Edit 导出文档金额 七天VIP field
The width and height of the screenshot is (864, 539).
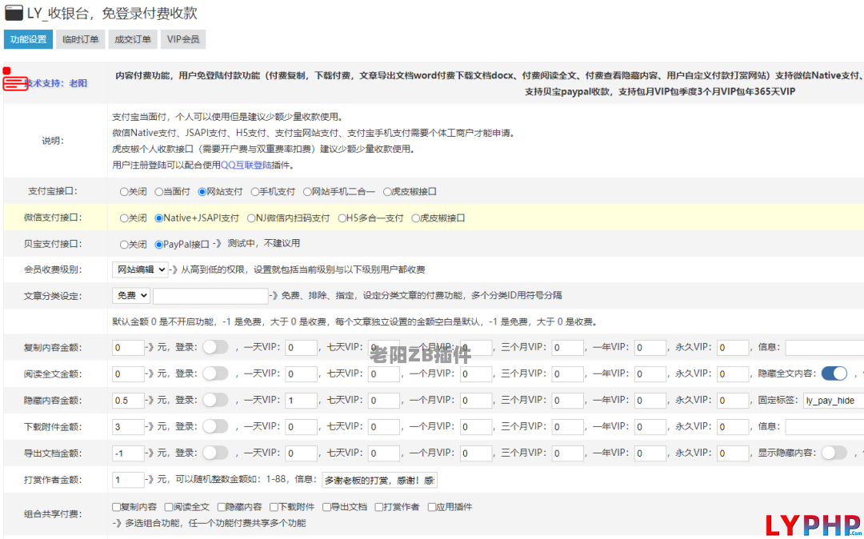[x=384, y=453]
